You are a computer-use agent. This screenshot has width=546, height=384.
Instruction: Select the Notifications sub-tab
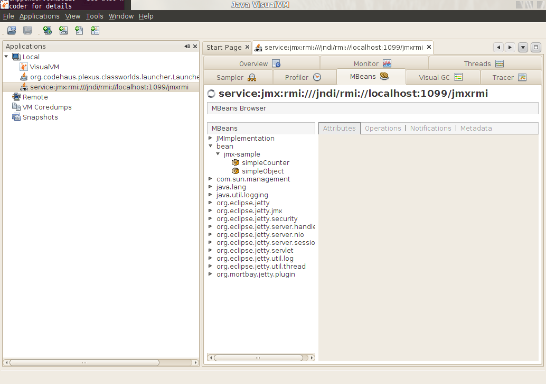click(430, 129)
